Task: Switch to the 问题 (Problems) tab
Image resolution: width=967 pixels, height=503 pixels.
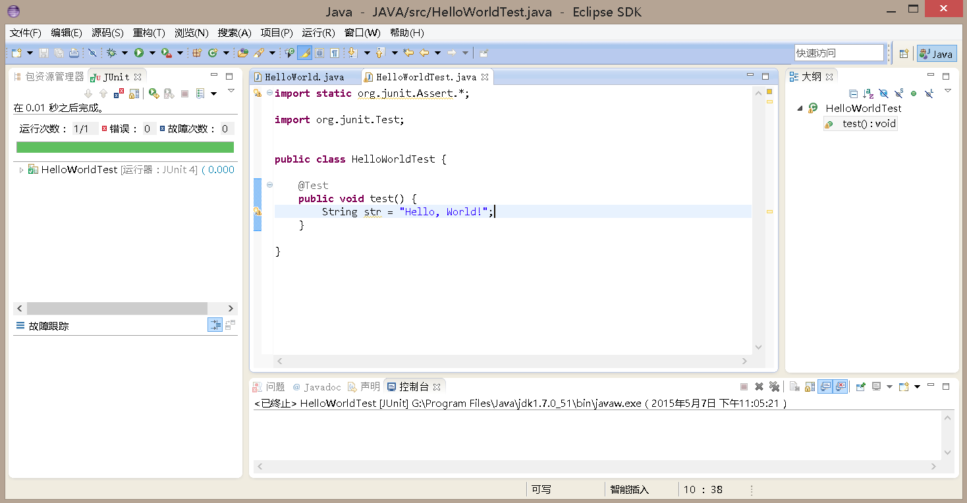Action: click(x=269, y=386)
